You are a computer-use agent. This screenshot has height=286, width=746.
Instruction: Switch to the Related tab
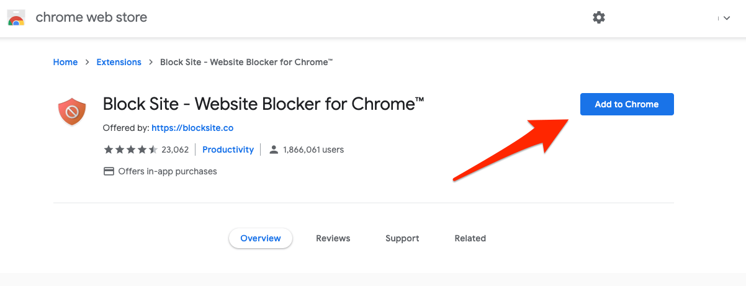470,238
